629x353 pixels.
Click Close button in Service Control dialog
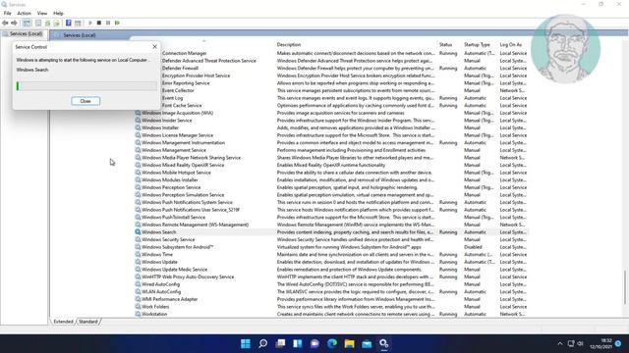tap(86, 101)
